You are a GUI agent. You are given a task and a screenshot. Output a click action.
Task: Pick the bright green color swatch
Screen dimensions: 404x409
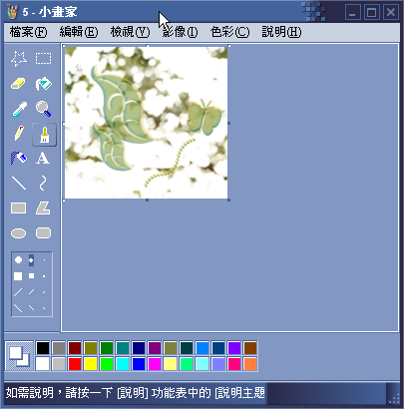(x=107, y=364)
